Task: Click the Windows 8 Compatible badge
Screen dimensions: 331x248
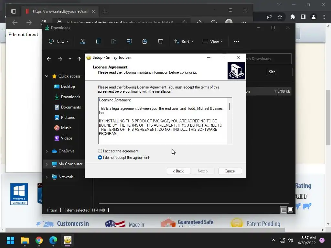Action: [x=19, y=194]
